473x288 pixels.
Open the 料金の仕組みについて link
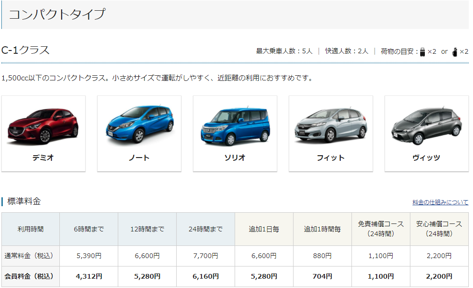(x=440, y=202)
